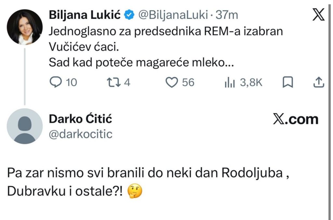Click the 37m timestamp
The height and width of the screenshot is (220, 333).
tap(227, 15)
